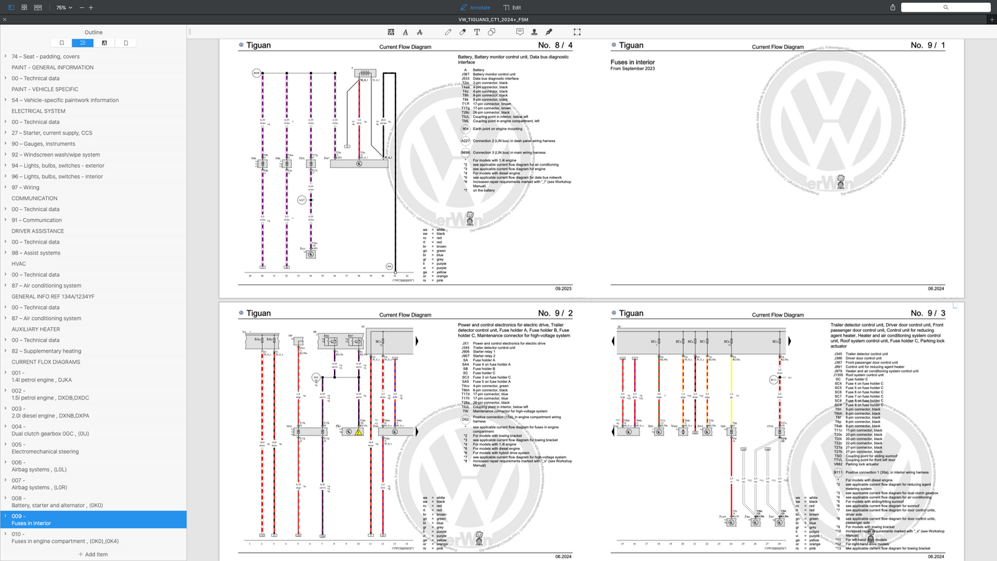Screen dimensions: 997x561
Task: Select the note comment tool
Action: 520,32
